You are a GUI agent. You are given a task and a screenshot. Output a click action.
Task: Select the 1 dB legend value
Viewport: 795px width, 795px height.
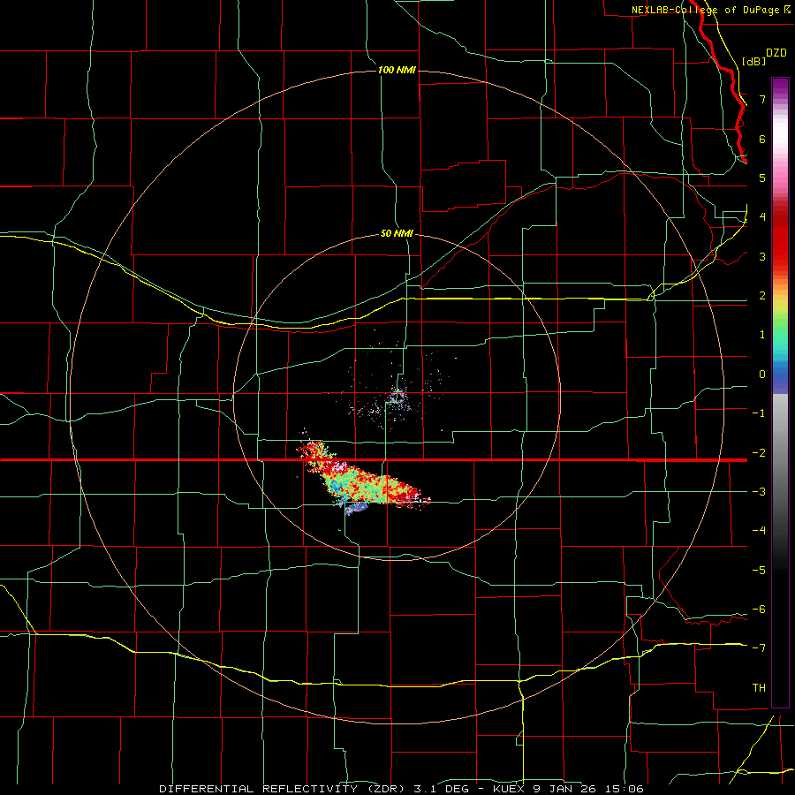[762, 335]
